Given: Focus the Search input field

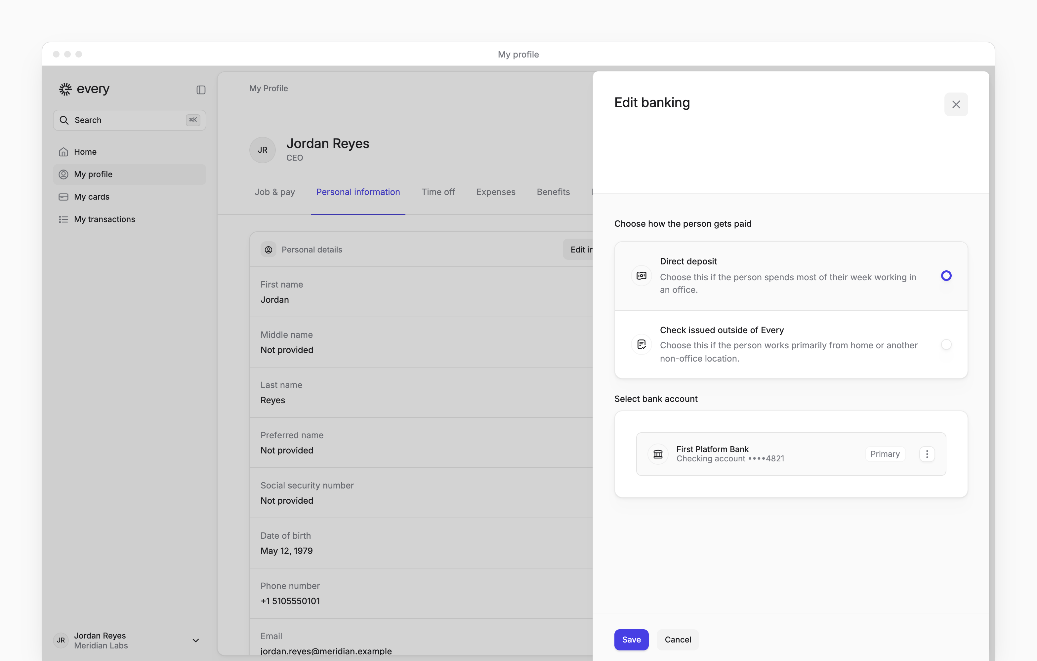Looking at the screenshot, I should tap(129, 120).
